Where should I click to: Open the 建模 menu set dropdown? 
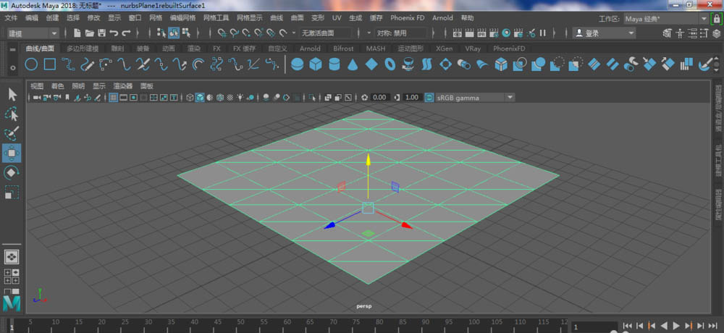coord(33,33)
